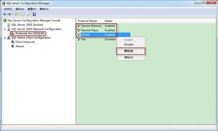Open the 帮助(H) menu in menu bar
218x131 pixels.
[44, 9]
